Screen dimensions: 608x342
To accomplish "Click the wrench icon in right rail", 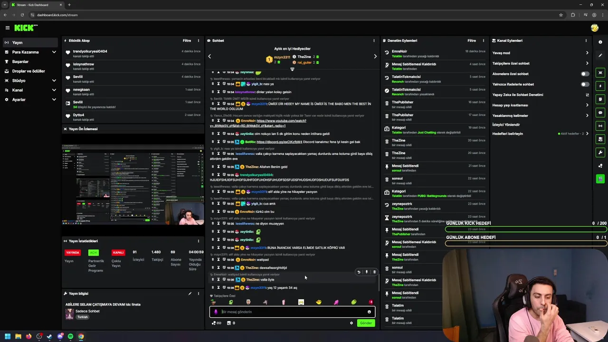I will coord(600,152).
